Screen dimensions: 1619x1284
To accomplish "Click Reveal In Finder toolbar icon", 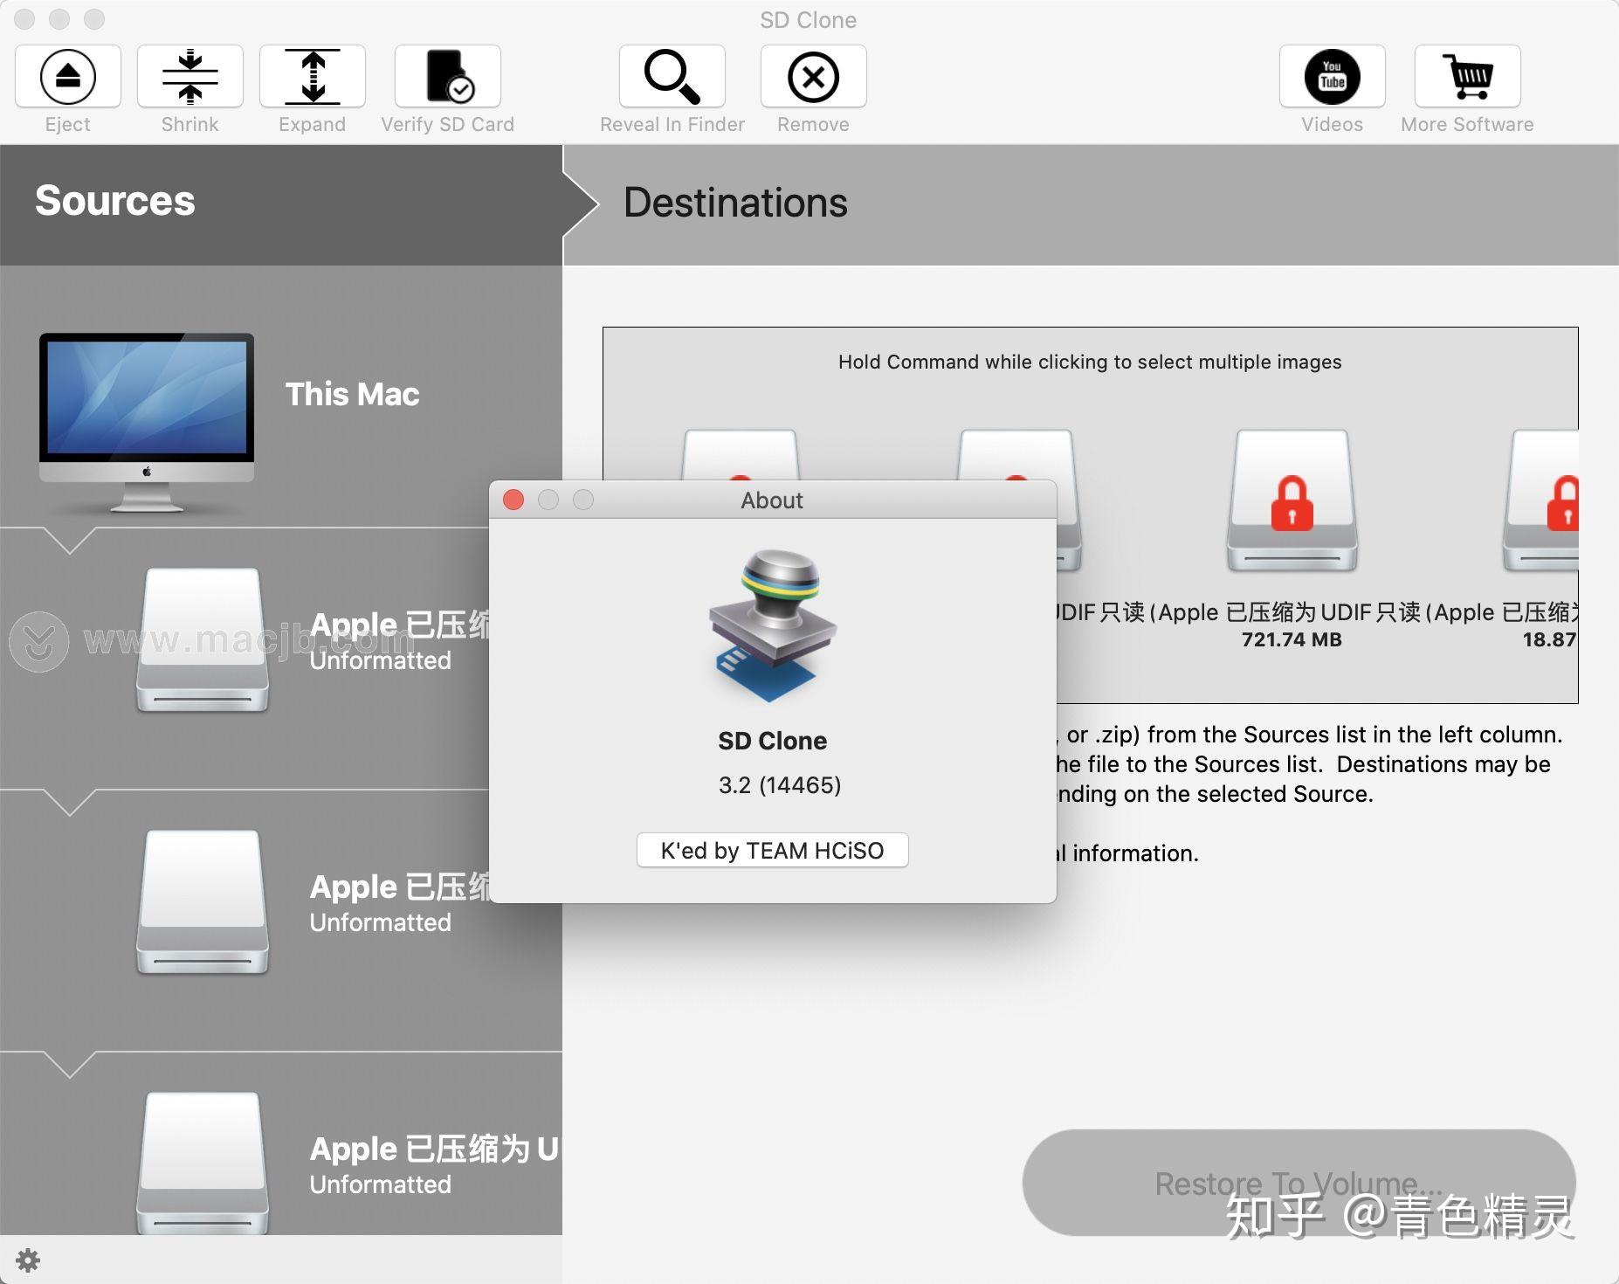I will [672, 76].
